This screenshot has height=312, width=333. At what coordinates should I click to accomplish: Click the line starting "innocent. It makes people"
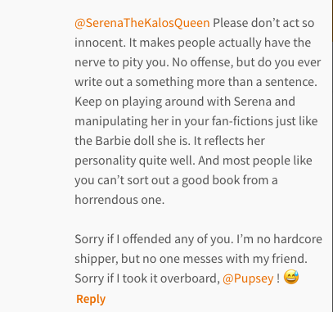click(192, 43)
